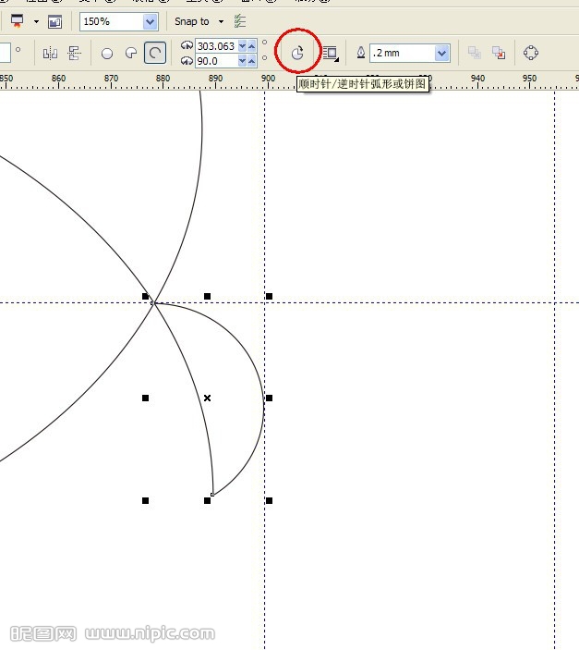
Task: Click the middle-left selection handle
Action: [145, 398]
